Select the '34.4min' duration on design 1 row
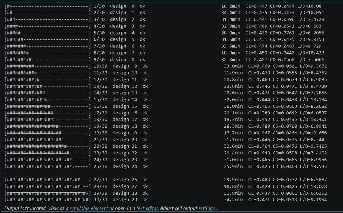Screen dimensions: 343x213 click(x=231, y=13)
